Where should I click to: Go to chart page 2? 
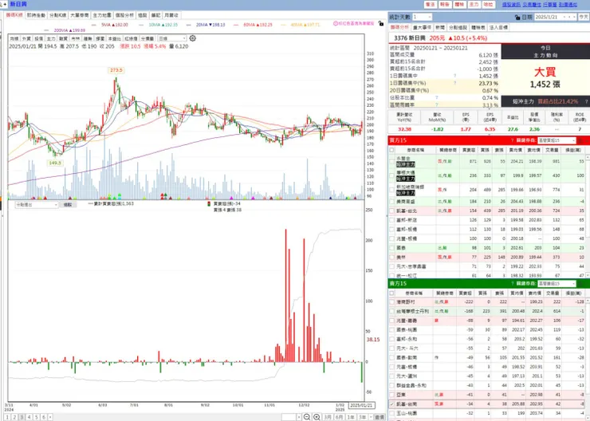(x=14, y=417)
